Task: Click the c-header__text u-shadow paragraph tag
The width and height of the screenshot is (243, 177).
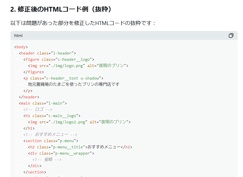Action: [63, 78]
